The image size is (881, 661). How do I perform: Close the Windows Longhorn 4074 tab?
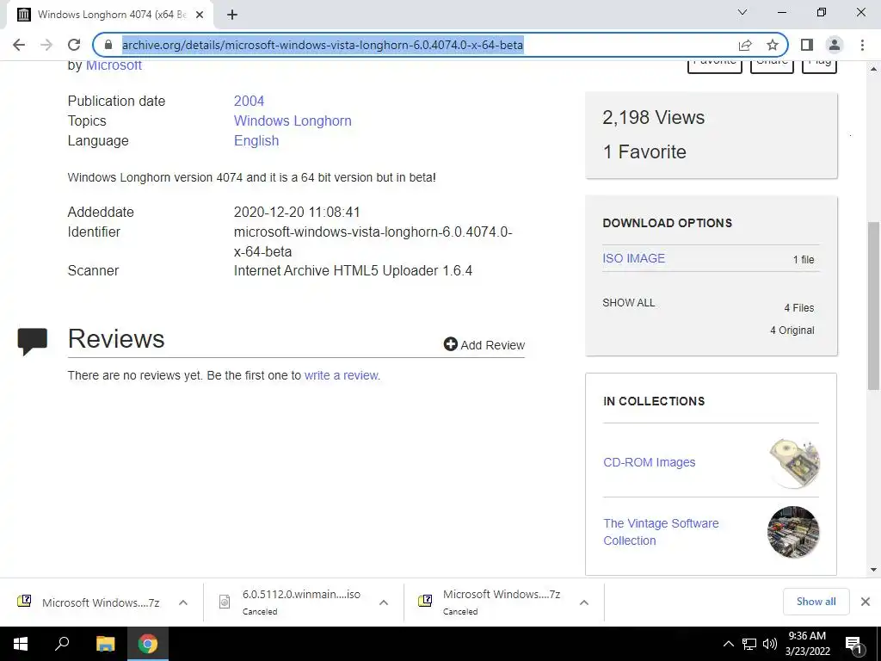pos(200,15)
